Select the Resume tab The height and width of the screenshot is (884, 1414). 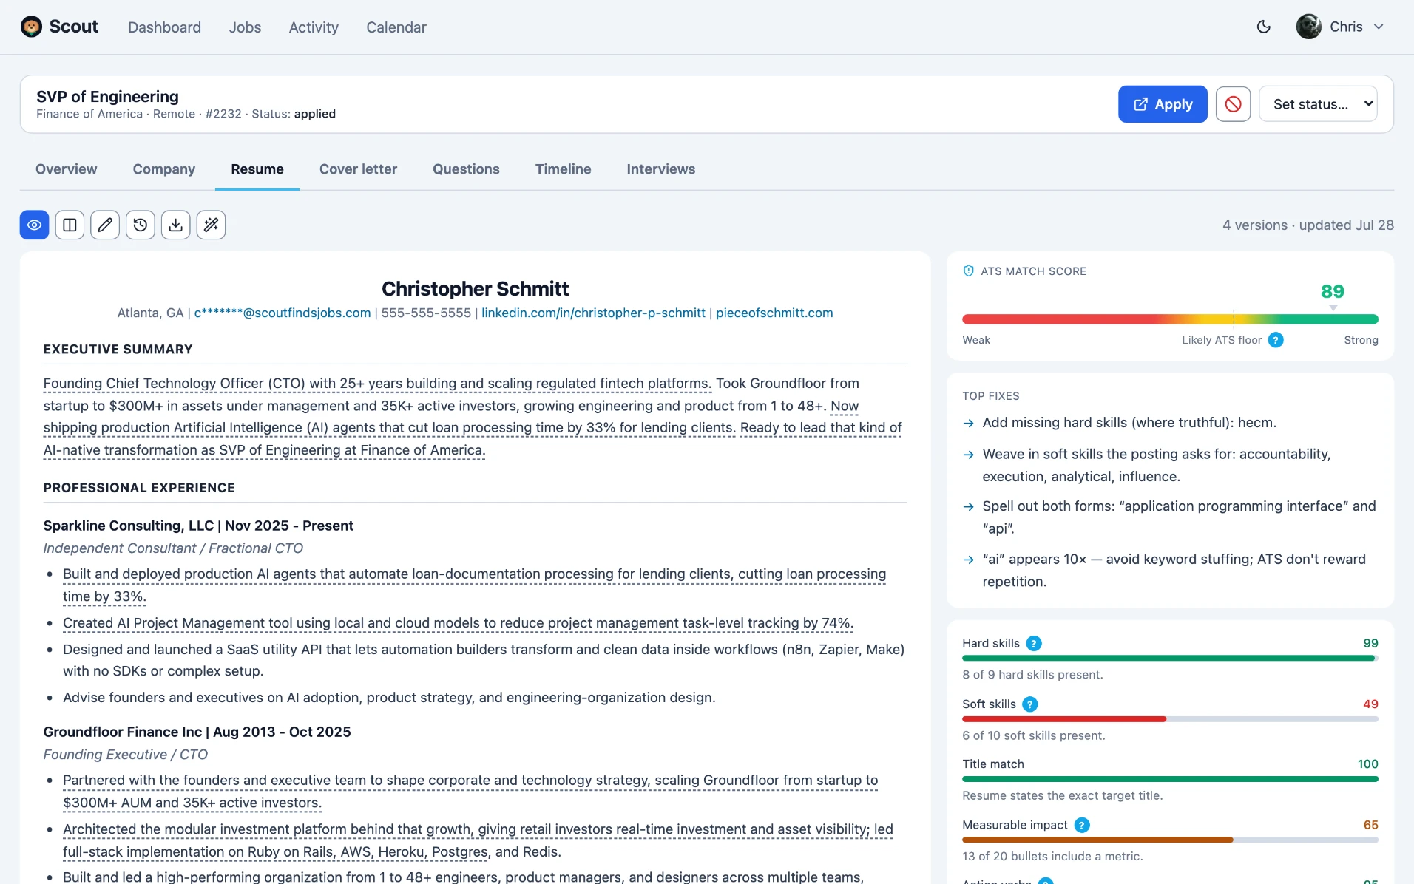257,169
